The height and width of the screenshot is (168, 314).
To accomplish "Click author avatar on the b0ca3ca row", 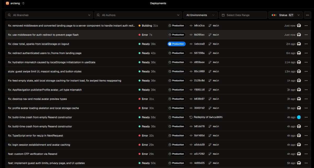I will 299,26.
